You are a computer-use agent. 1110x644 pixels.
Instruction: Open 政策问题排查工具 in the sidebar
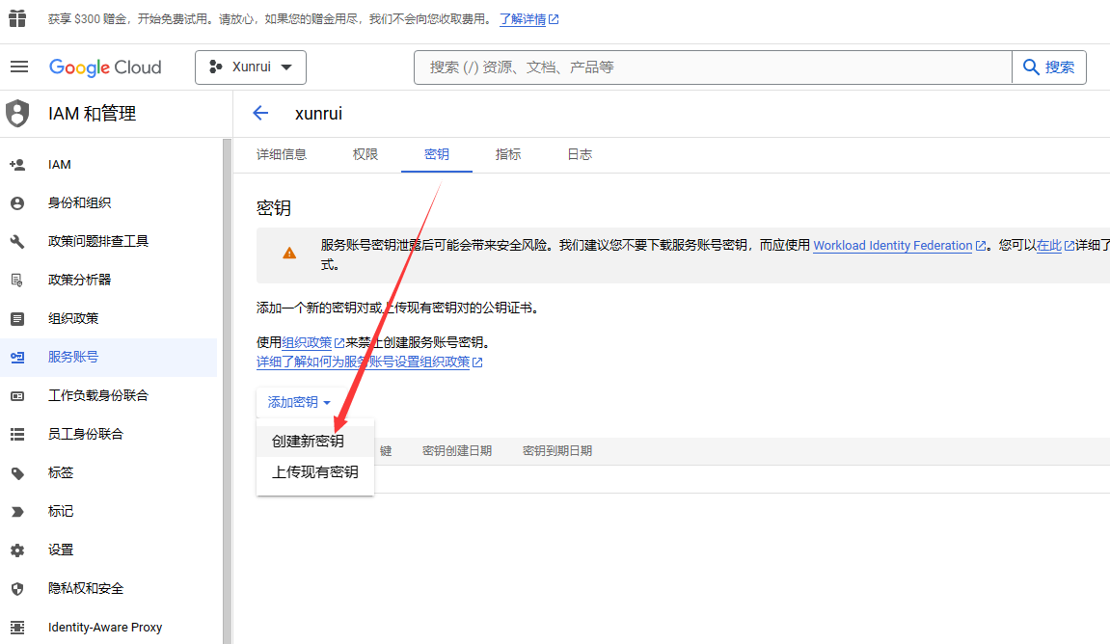pos(108,241)
